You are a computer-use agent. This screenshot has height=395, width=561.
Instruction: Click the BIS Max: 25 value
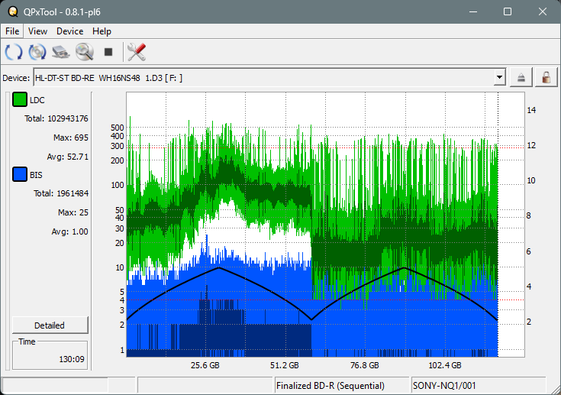click(x=73, y=212)
